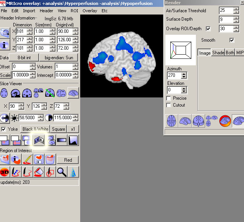Choose the paint bucket fill tool

[x=39, y=172]
